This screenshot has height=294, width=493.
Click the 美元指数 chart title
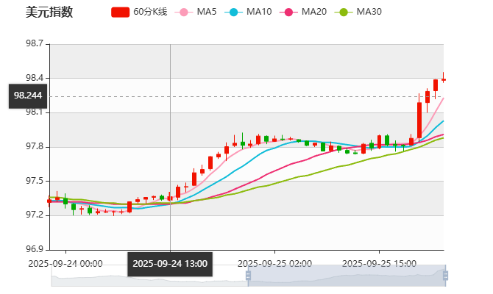(49, 12)
